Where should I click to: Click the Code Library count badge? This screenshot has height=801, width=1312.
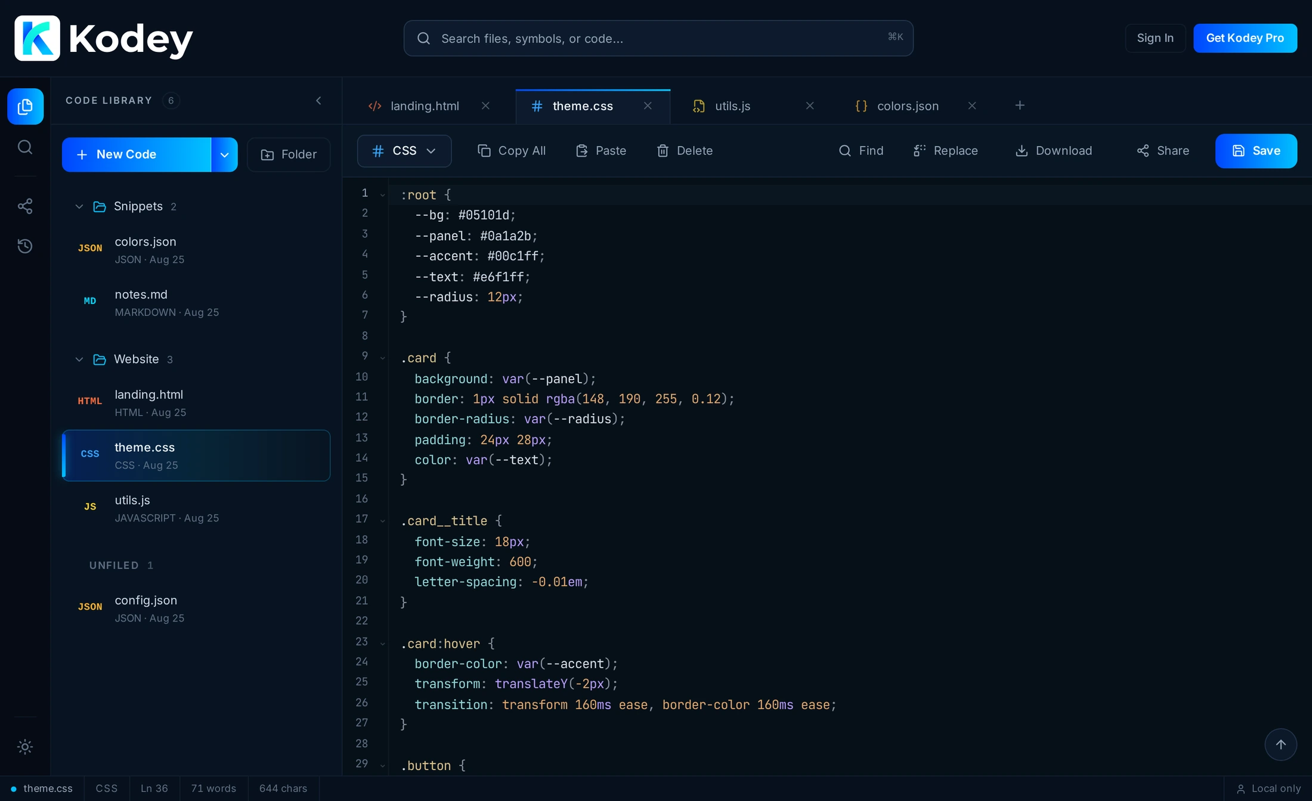[x=171, y=101]
